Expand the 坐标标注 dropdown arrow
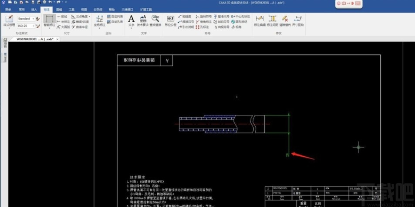 click(x=100, y=28)
